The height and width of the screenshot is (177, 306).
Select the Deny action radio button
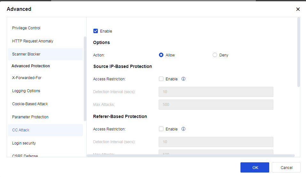pos(215,55)
